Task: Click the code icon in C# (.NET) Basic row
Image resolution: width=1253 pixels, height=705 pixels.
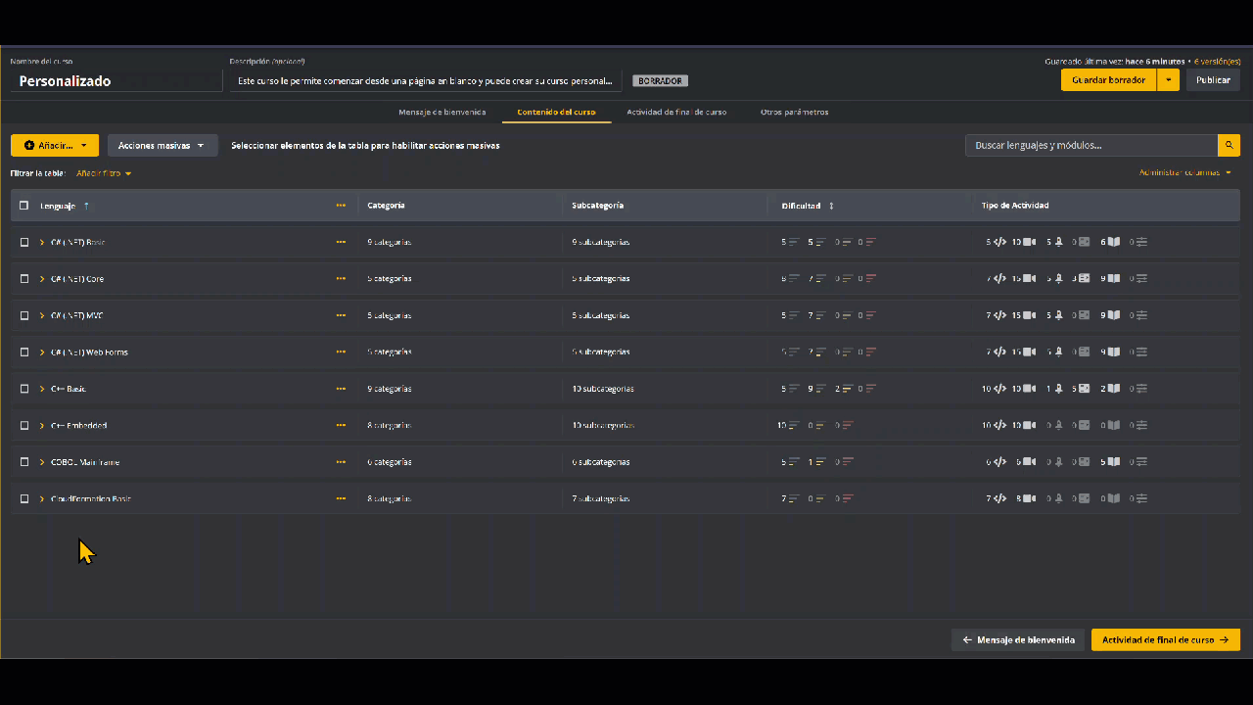Action: click(999, 242)
